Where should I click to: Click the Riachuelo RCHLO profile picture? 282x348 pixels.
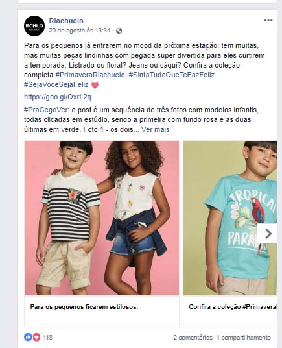pyautogui.click(x=34, y=26)
